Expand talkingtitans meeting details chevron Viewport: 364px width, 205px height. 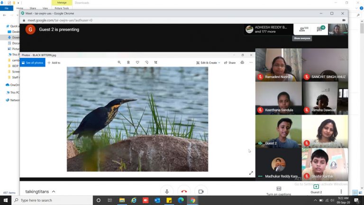pos(54,192)
